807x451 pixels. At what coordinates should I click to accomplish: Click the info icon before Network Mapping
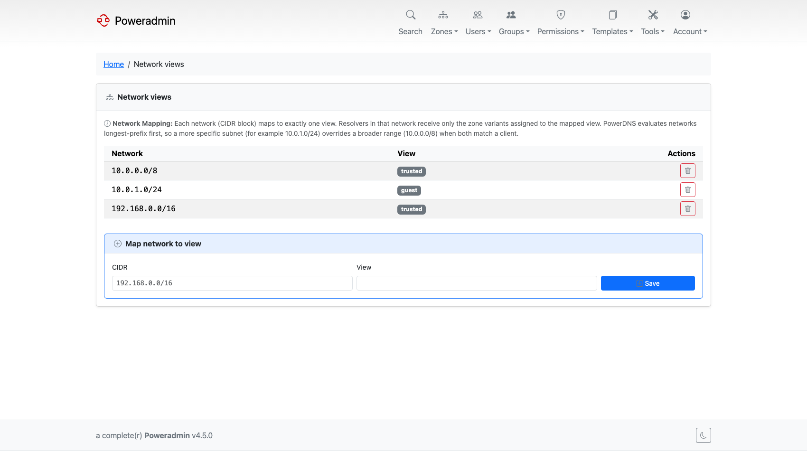[107, 123]
